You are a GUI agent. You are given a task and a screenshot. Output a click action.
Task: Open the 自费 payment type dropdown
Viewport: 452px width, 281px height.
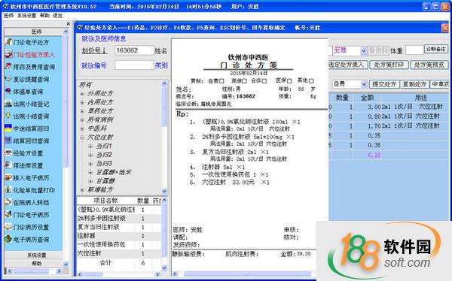click(x=363, y=84)
